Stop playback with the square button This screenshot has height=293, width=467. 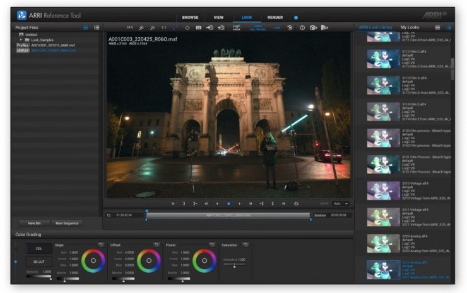click(228, 204)
